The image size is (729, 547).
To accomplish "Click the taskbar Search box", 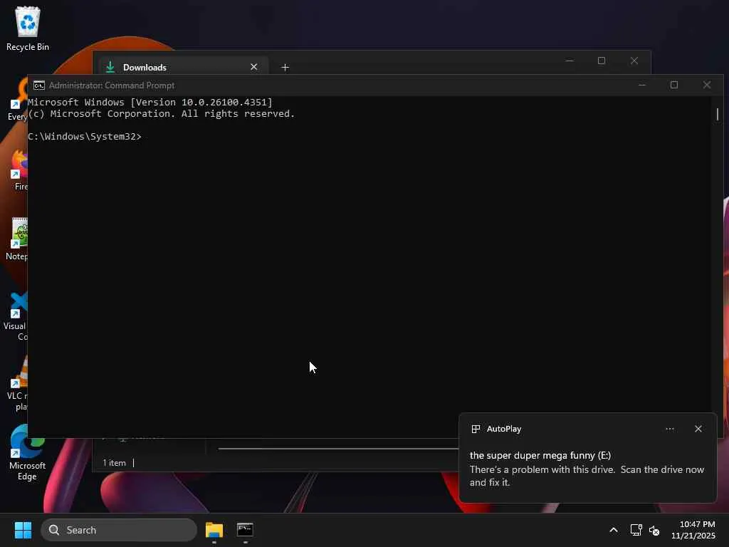I will tap(119, 530).
